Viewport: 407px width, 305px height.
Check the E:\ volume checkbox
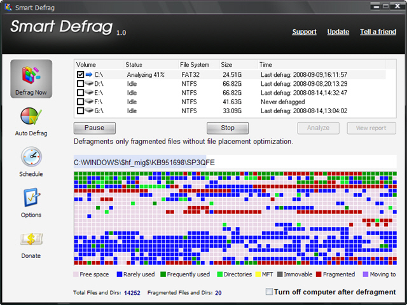click(81, 93)
